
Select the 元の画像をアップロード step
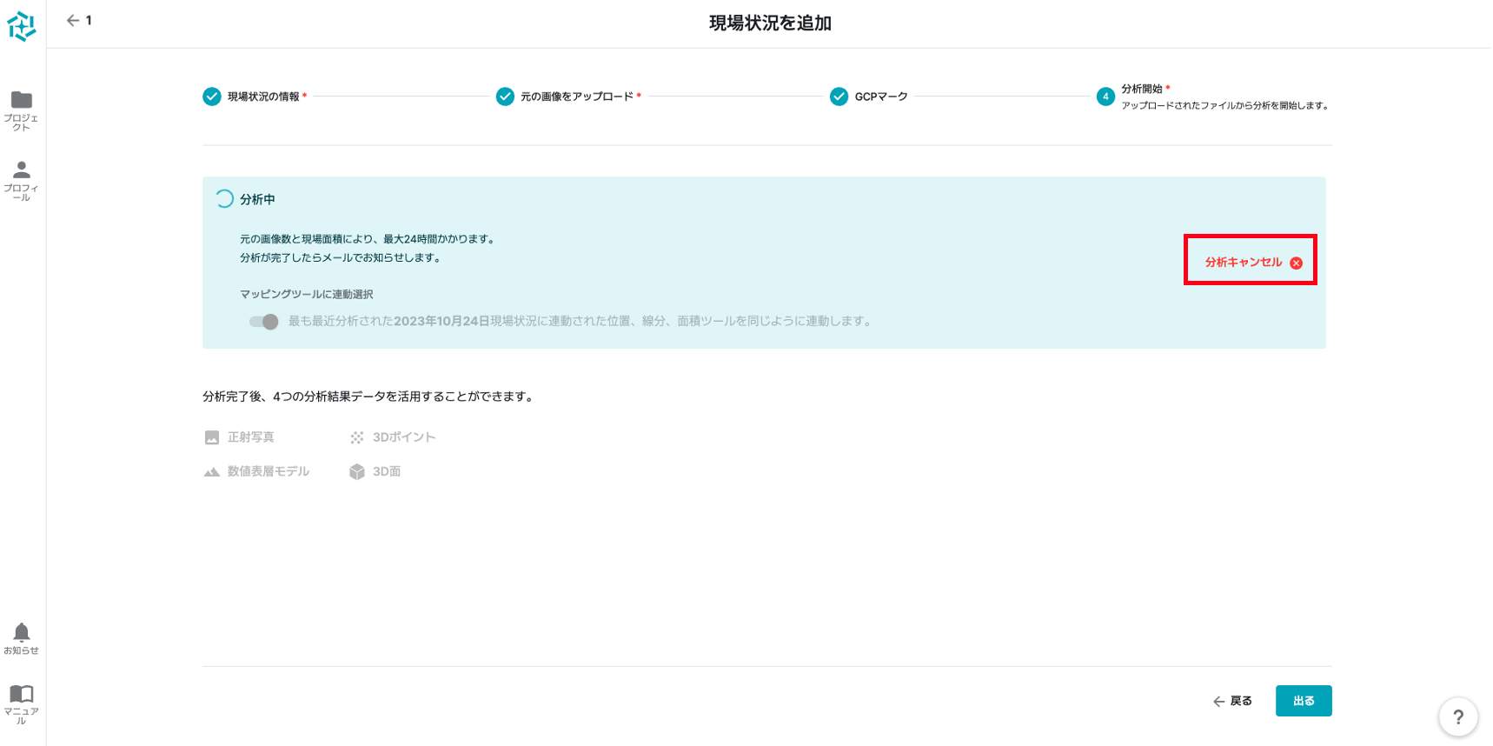pos(505,97)
